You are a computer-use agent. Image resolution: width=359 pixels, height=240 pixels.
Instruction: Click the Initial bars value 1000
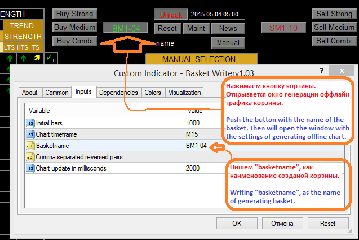(x=193, y=123)
